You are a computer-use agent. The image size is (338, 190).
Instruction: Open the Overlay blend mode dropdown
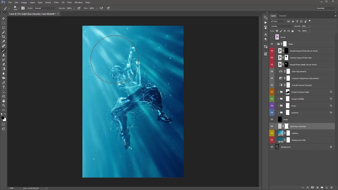pos(281,26)
